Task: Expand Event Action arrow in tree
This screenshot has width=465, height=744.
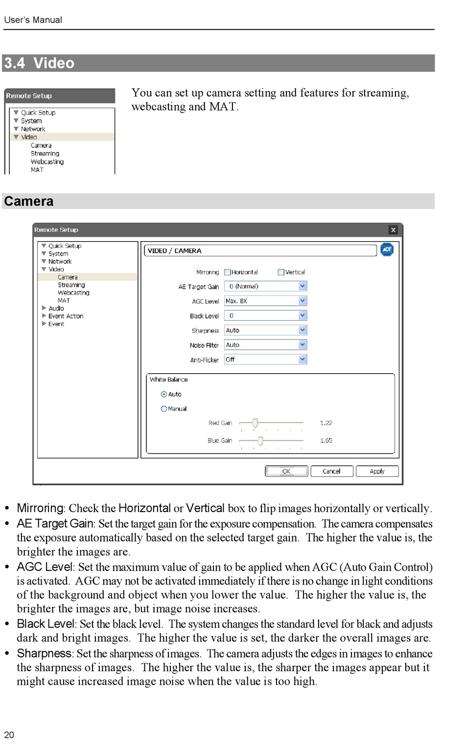Action: [44, 316]
